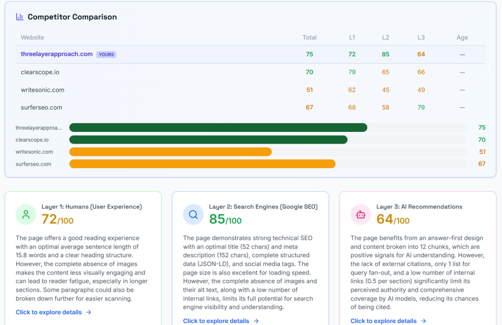Click the Total column header
Viewport: 502px width, 325px height.
pos(310,37)
